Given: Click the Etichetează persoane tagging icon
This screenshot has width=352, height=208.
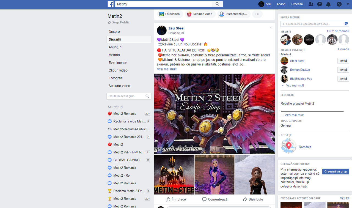Looking at the screenshot, I should coord(222,14).
